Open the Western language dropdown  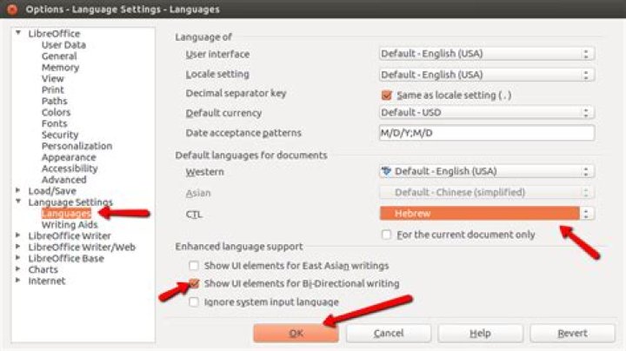pyautogui.click(x=487, y=171)
